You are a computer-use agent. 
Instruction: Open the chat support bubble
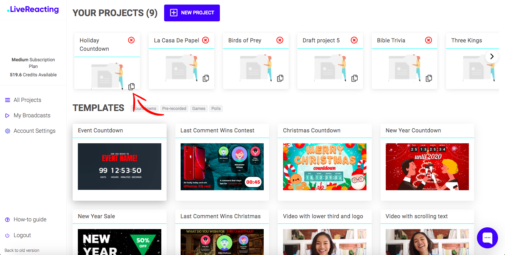tap(487, 238)
